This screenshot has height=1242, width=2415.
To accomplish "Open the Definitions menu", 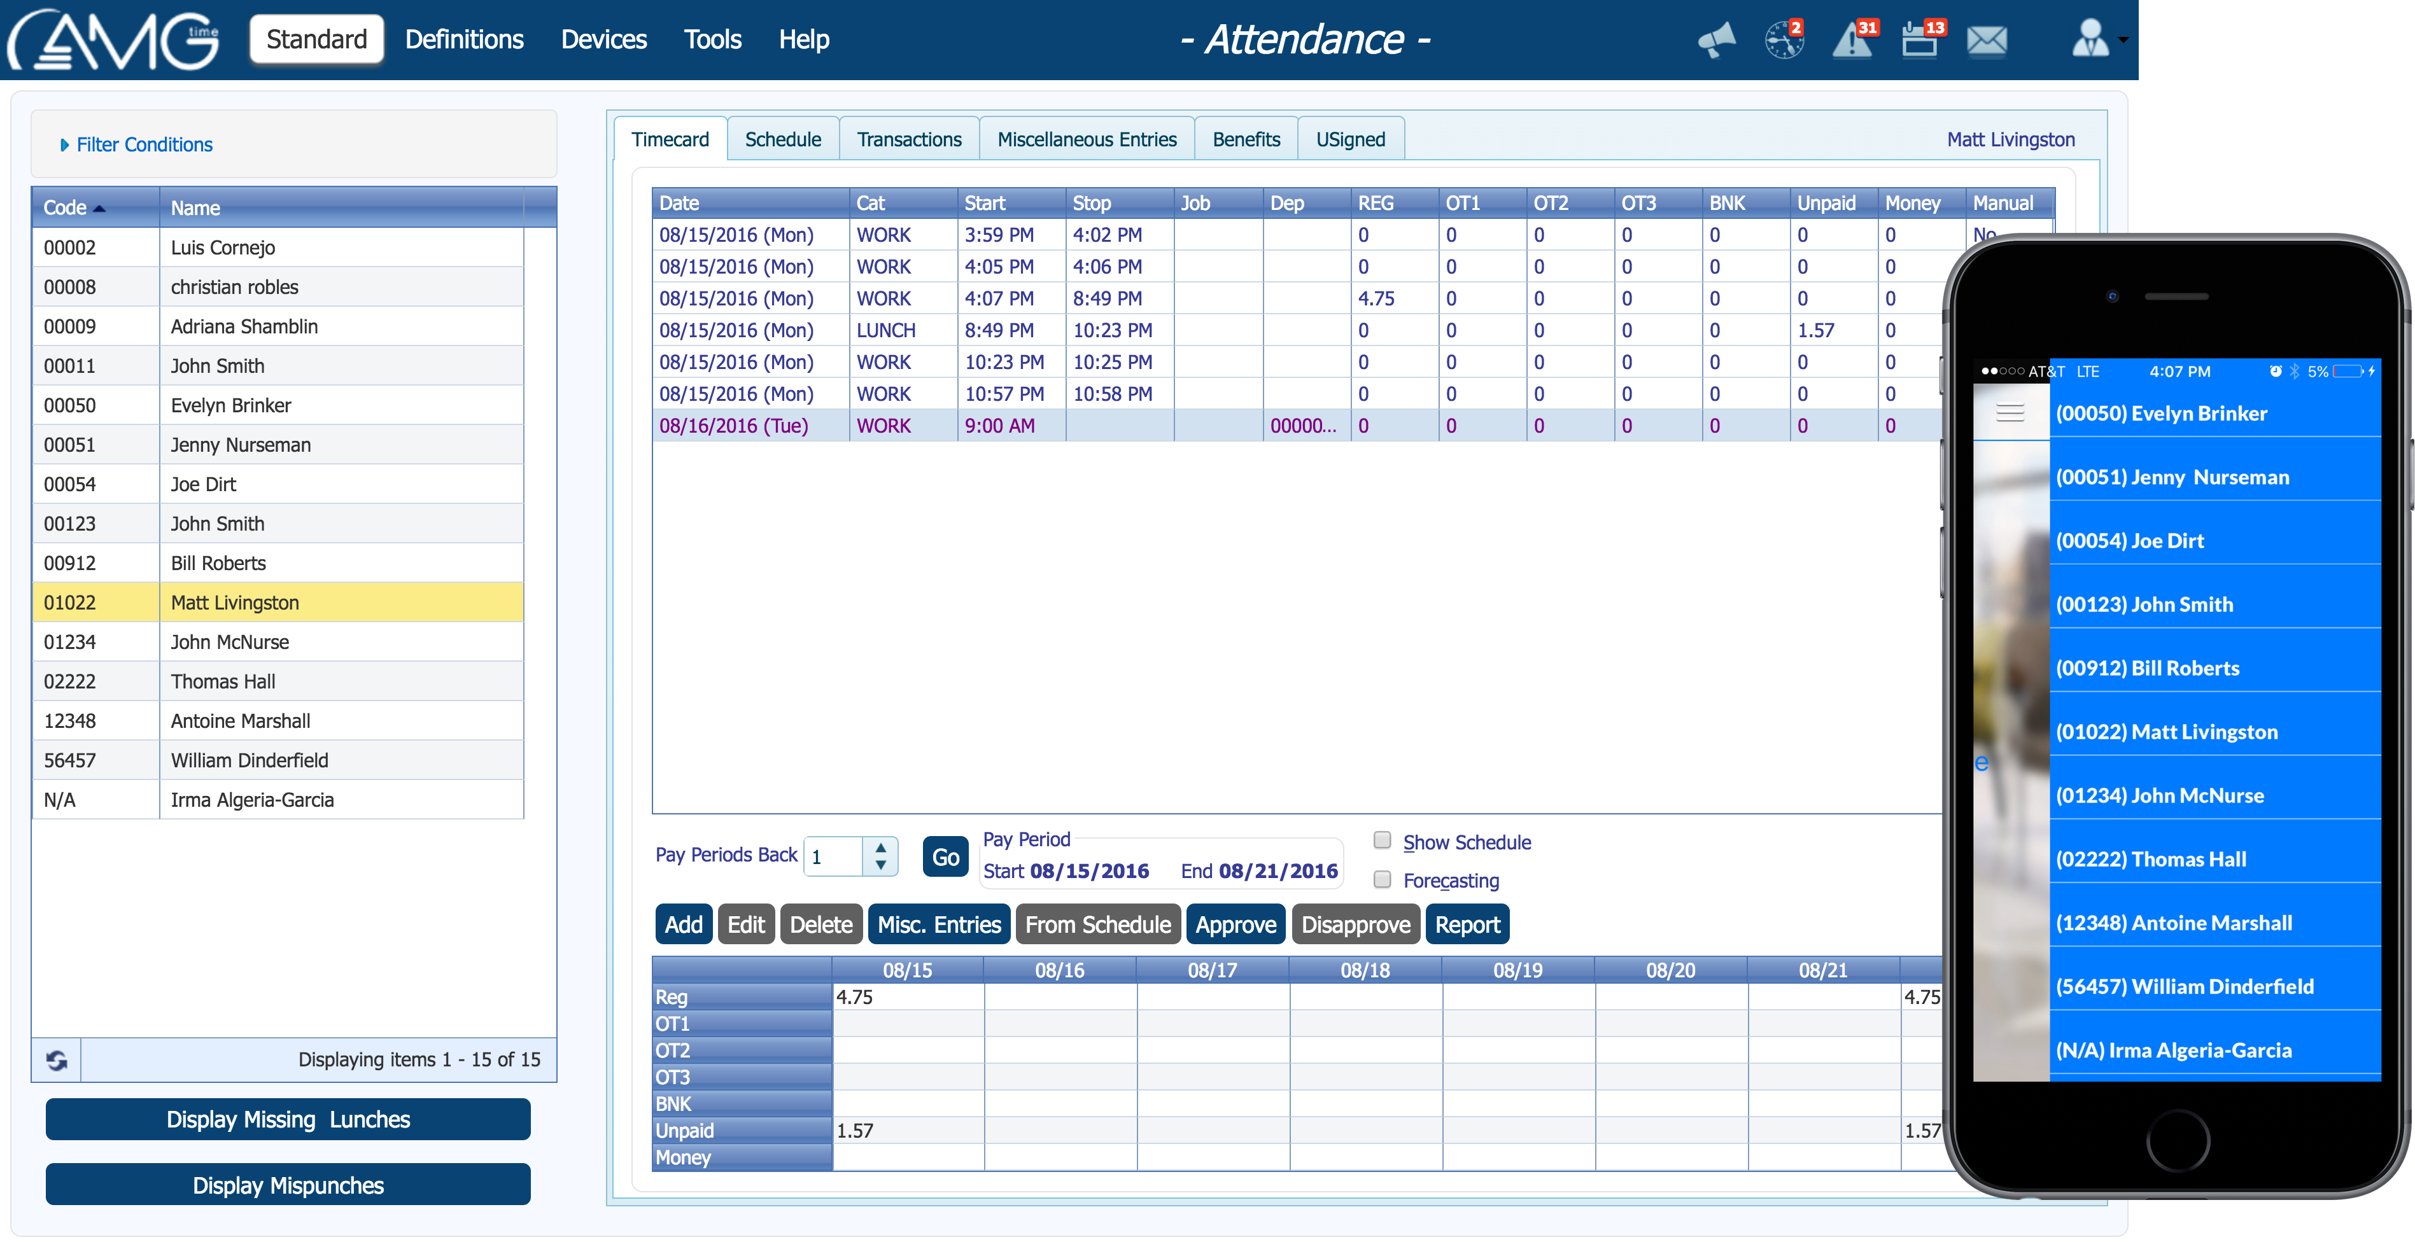I will 464,39.
